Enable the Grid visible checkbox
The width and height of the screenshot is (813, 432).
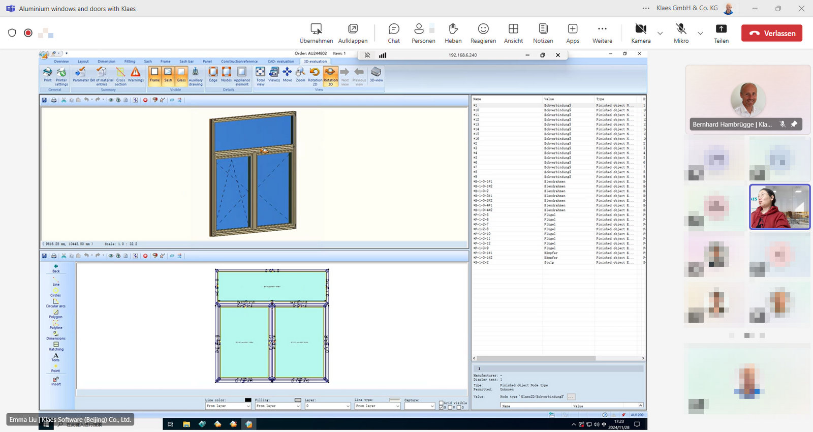tap(441, 403)
